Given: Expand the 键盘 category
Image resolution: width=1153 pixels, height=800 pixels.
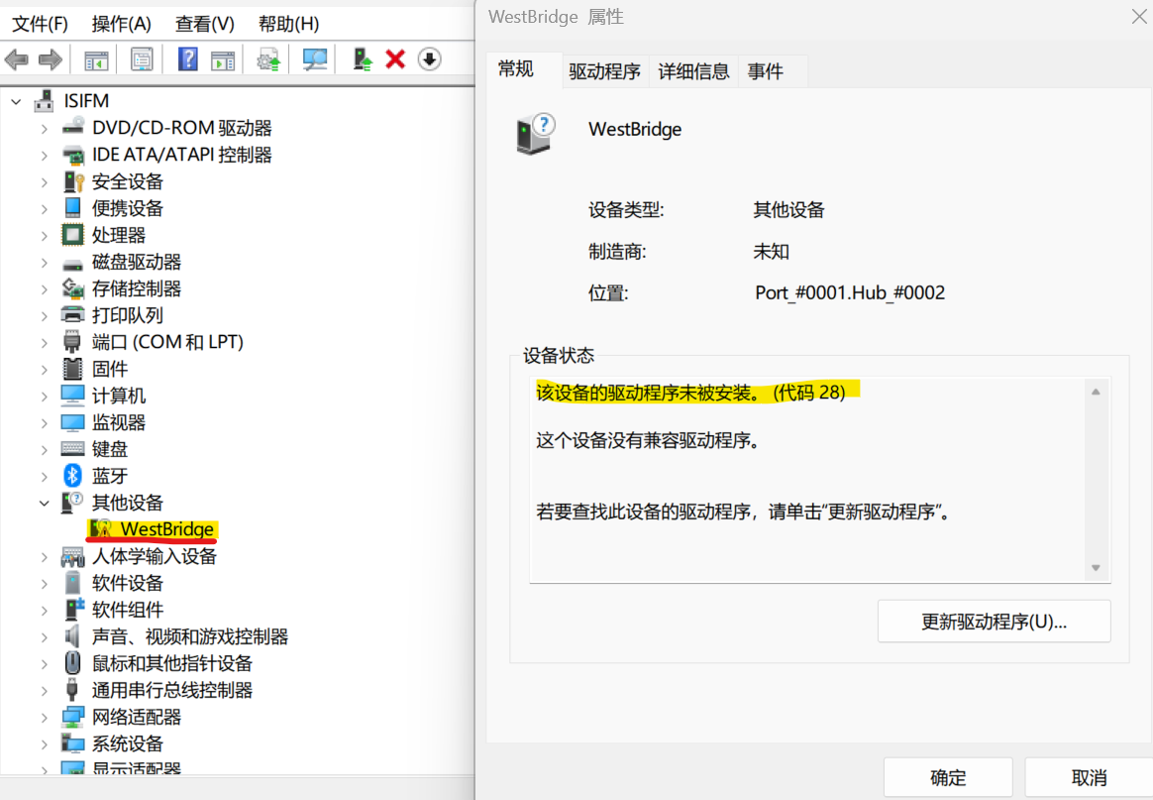Looking at the screenshot, I should 43,448.
